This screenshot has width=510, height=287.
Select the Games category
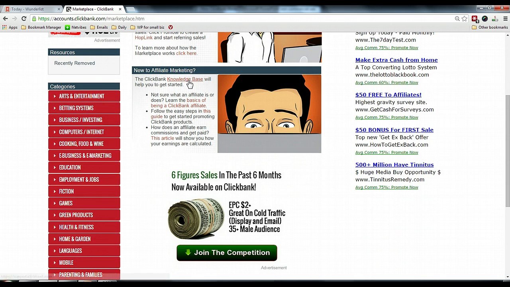pyautogui.click(x=84, y=203)
